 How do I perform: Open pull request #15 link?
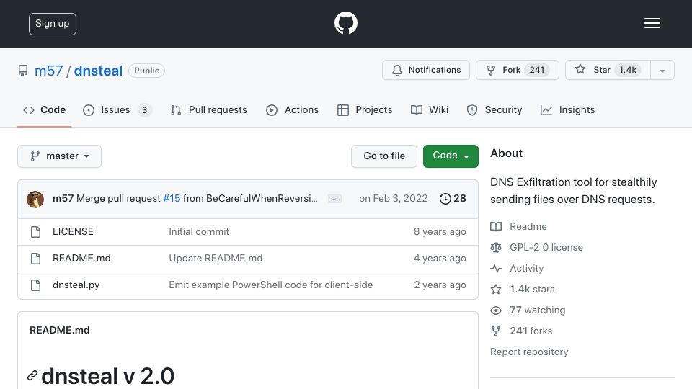click(x=172, y=199)
